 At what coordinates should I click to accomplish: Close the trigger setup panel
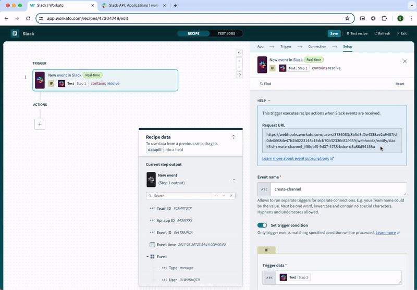405,61
